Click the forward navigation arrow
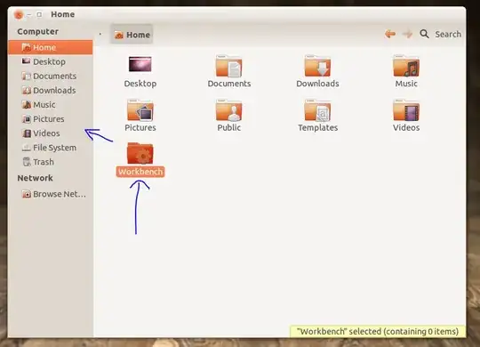The image size is (480, 347). tap(407, 34)
